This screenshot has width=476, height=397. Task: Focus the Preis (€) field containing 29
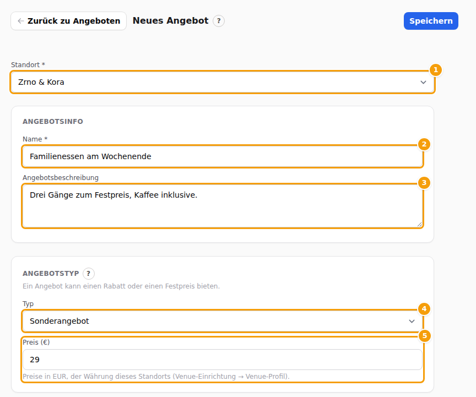click(x=223, y=360)
